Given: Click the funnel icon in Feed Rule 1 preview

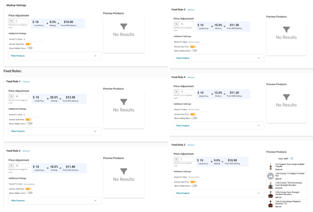Looking at the screenshot, I should tap(123, 102).
